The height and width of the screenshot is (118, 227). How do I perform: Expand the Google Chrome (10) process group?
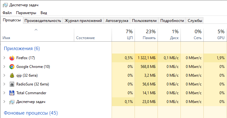(x=4, y=67)
